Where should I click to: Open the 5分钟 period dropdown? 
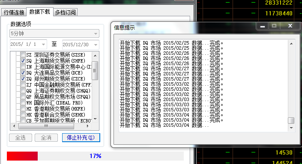coord(54,33)
